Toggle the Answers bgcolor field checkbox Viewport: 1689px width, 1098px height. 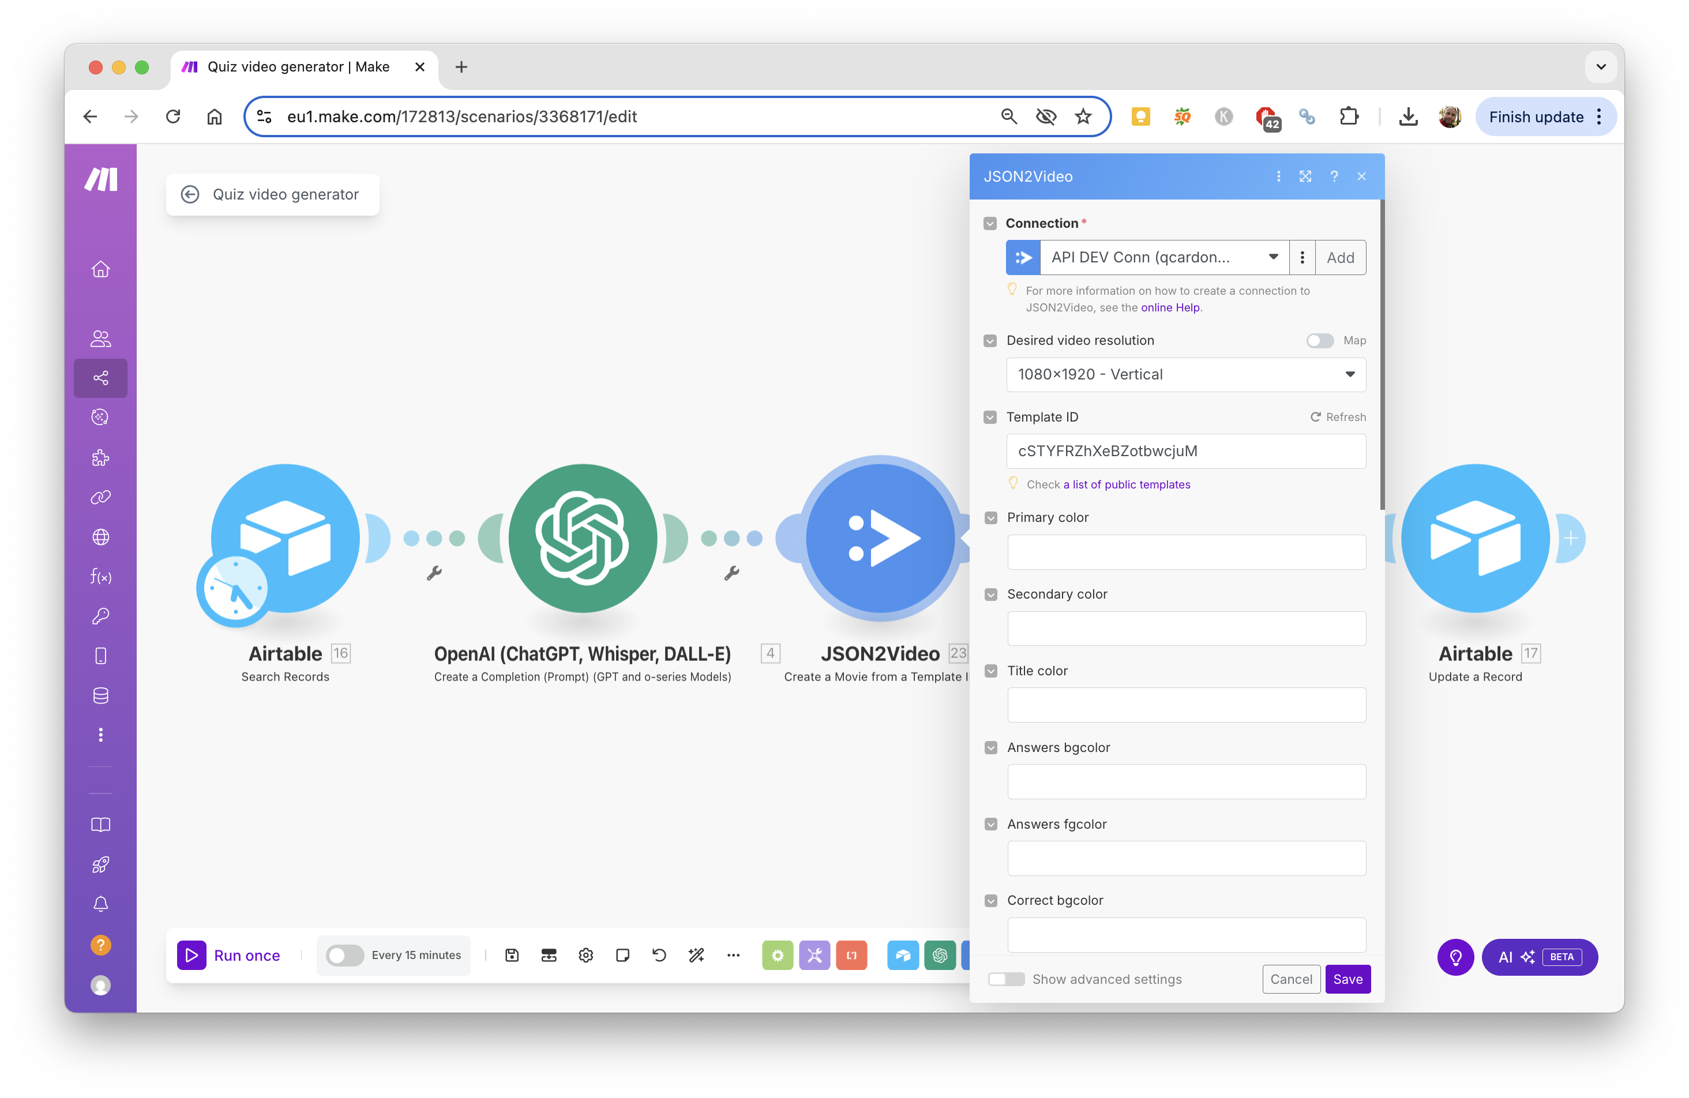tap(990, 747)
